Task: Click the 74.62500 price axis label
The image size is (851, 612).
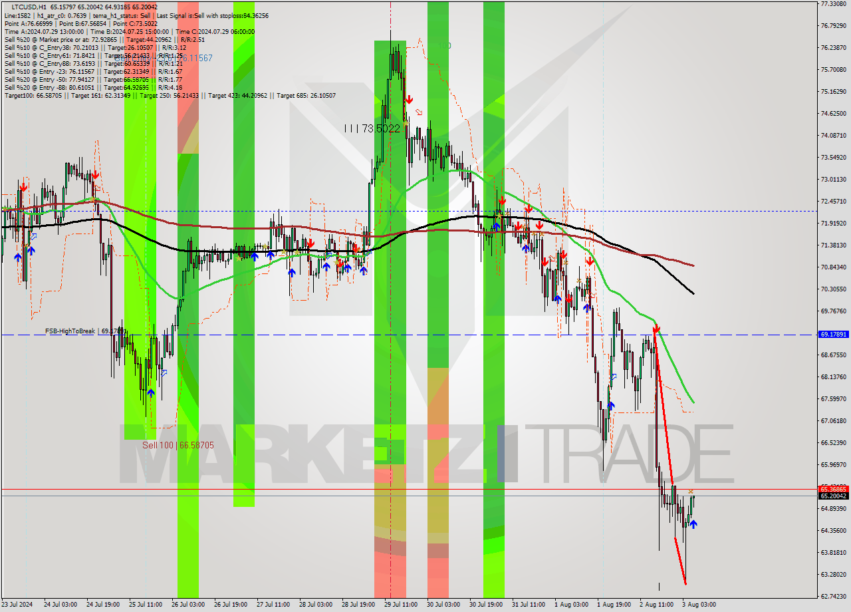Action: [833, 114]
